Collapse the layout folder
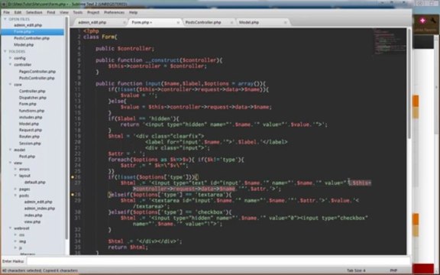The height and width of the screenshot is (275, 440). 15,176
